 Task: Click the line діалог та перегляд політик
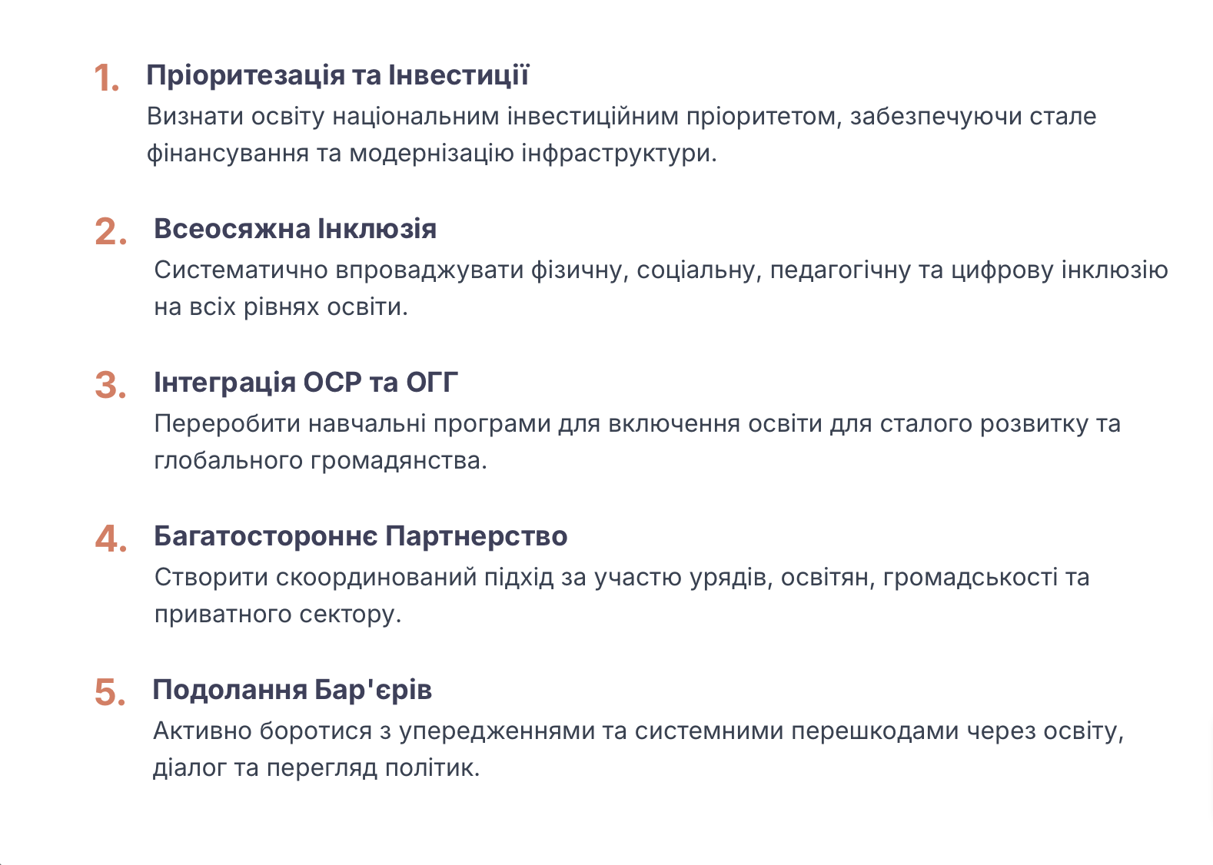click(316, 768)
